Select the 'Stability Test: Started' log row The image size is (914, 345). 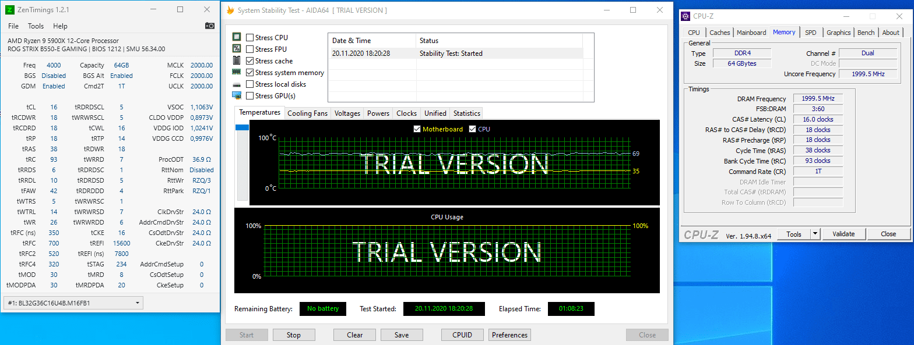(455, 54)
